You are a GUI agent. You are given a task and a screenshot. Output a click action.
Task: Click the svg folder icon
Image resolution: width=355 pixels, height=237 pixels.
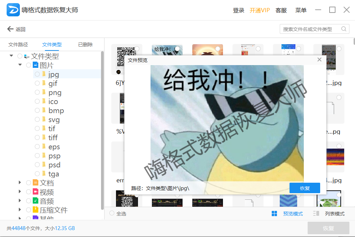click(x=44, y=119)
